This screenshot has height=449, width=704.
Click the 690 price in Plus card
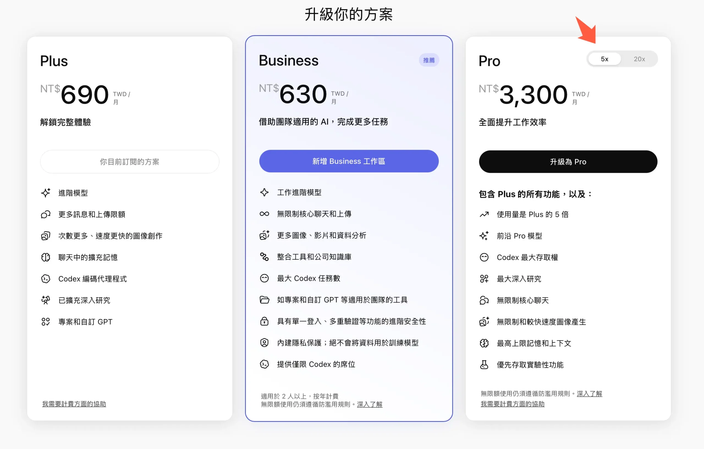tap(85, 94)
